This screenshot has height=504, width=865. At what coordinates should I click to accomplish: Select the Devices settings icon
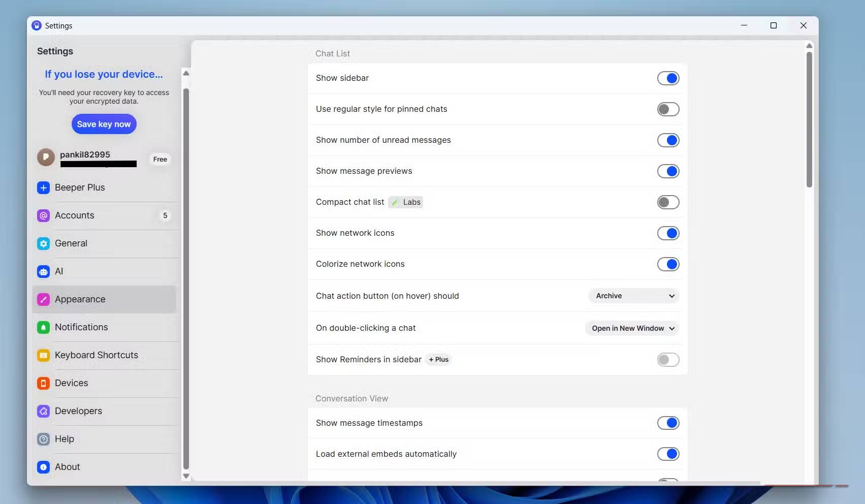tap(43, 383)
